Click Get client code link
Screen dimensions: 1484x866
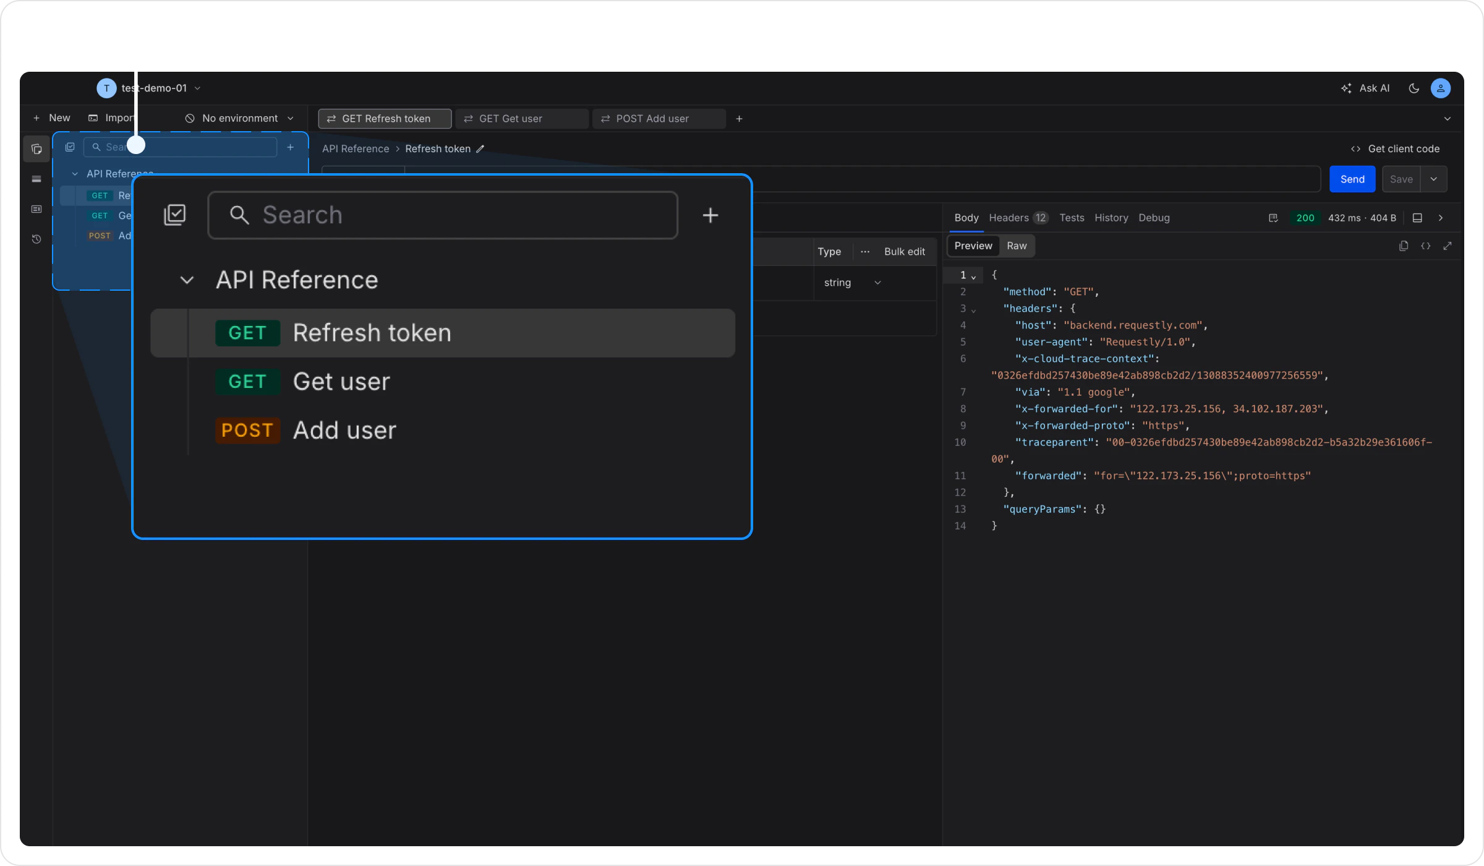pos(1396,149)
